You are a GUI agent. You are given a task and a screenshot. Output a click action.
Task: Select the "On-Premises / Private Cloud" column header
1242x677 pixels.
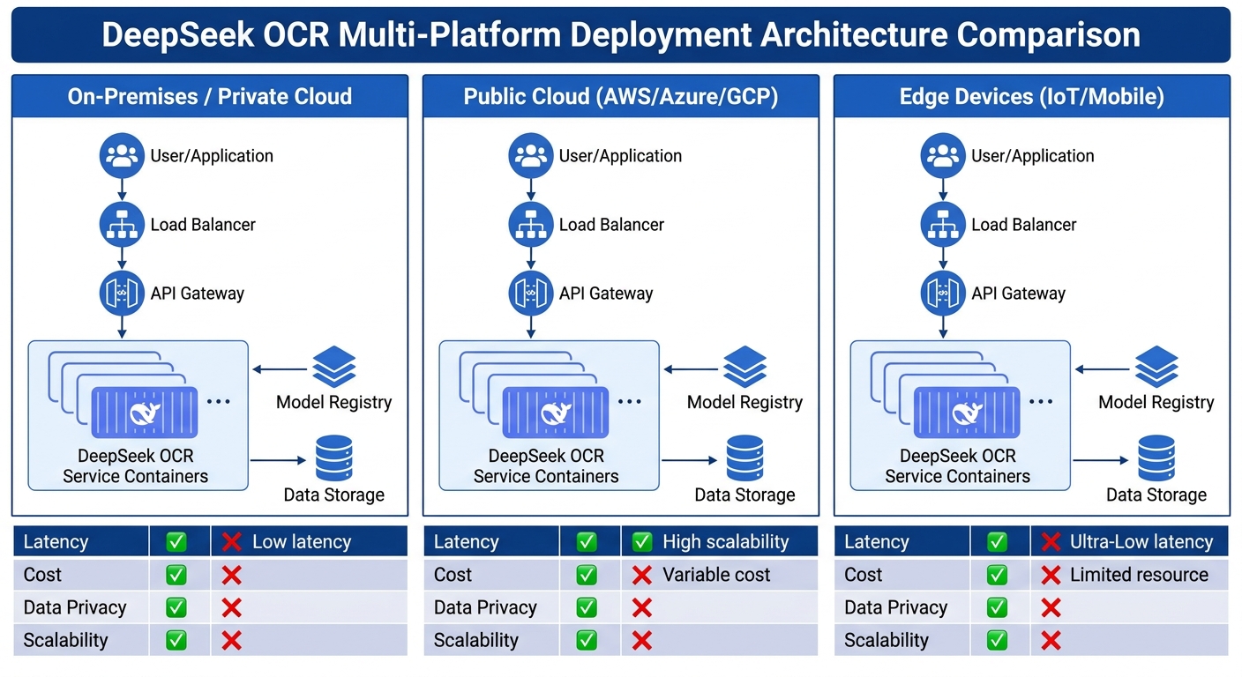click(210, 96)
